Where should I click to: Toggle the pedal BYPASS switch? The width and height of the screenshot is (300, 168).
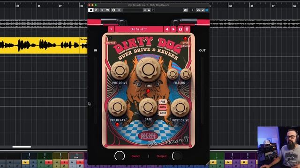click(110, 38)
